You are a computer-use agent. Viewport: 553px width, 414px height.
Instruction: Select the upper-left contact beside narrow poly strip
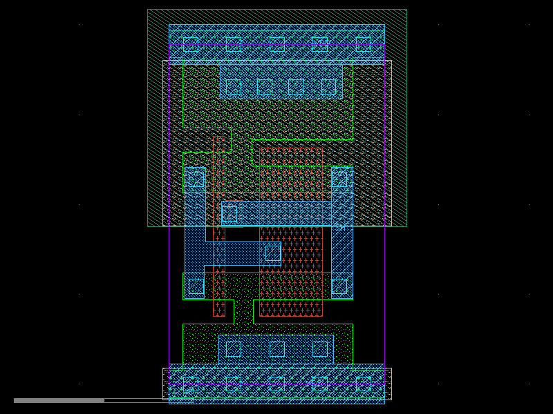[196, 180]
